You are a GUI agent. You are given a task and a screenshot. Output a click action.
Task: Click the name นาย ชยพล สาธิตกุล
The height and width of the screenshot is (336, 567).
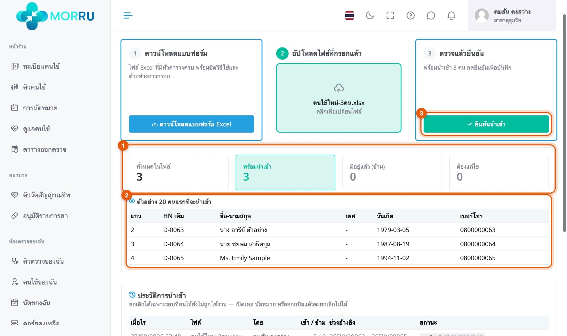tap(245, 244)
